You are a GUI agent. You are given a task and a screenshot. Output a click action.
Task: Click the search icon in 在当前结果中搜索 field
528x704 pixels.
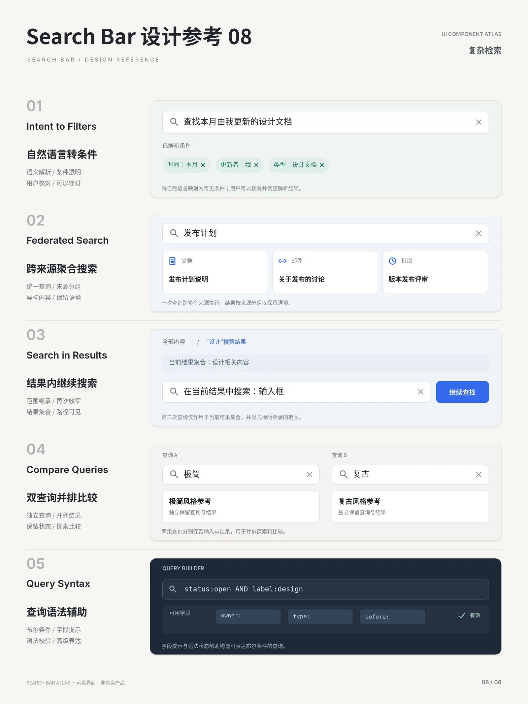coord(174,392)
